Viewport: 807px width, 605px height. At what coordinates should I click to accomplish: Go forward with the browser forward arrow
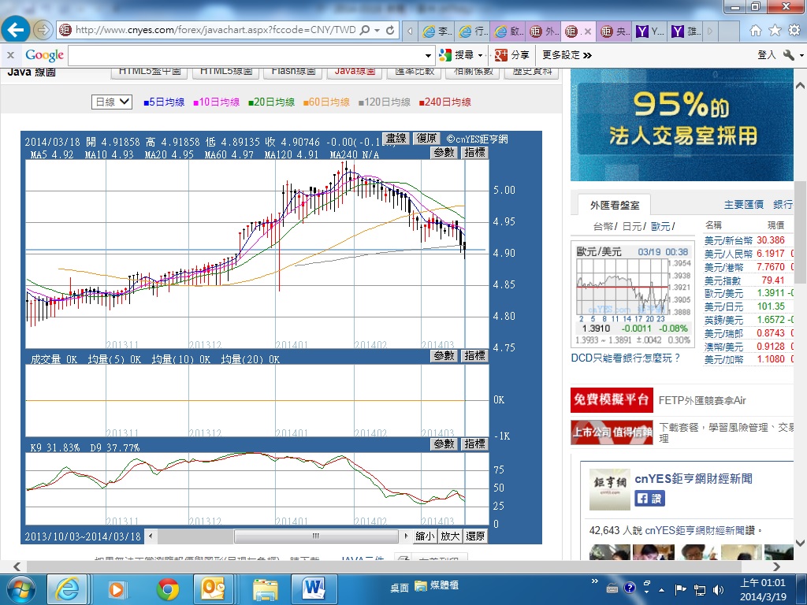pos(43,31)
